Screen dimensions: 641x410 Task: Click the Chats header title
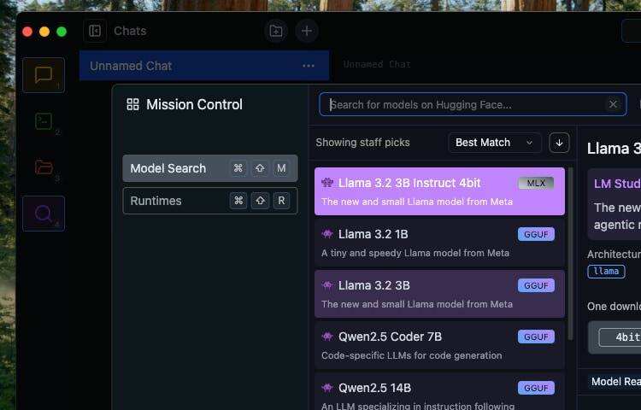click(130, 31)
